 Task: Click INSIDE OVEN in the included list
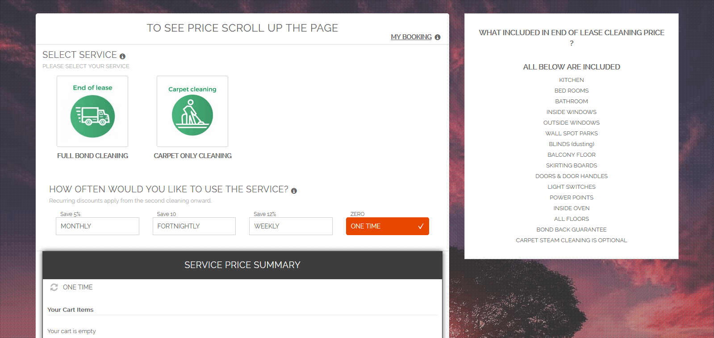572,208
